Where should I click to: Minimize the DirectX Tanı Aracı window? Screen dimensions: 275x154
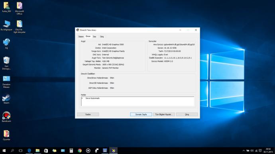[x=180, y=30]
